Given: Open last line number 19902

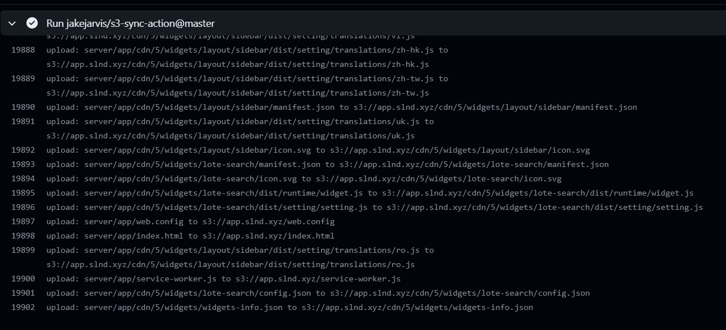Looking at the screenshot, I should tap(23, 308).
